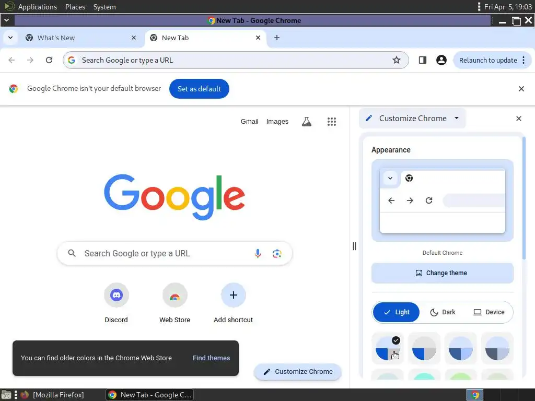Viewport: 535px width, 401px height.
Task: Start voice search with microphone icon
Action: click(258, 253)
